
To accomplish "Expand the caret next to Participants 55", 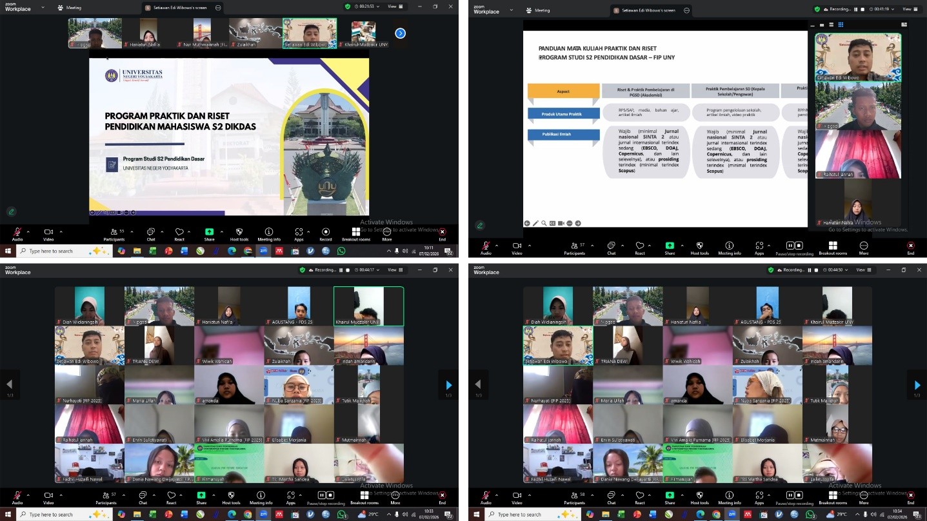I will tap(132, 231).
